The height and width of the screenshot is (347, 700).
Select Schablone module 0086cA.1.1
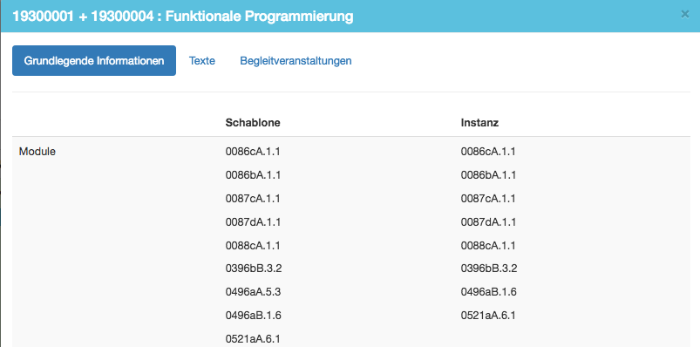coord(253,152)
